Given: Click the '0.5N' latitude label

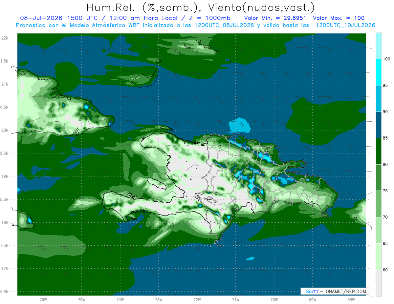Looking at the screenshot, I should 5,107.
